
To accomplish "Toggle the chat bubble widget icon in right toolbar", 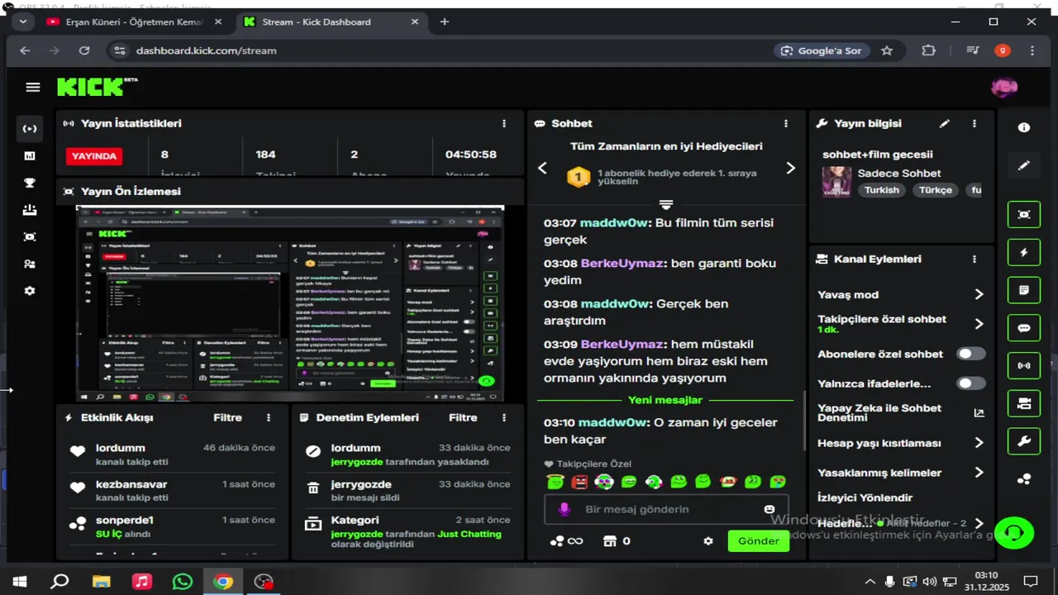I will tap(1024, 327).
